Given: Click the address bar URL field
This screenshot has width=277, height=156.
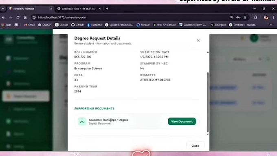Looking at the screenshot, I should tap(131, 17).
